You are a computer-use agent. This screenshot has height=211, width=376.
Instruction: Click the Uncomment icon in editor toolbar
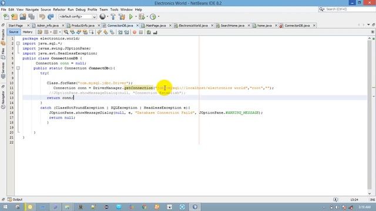point(155,32)
